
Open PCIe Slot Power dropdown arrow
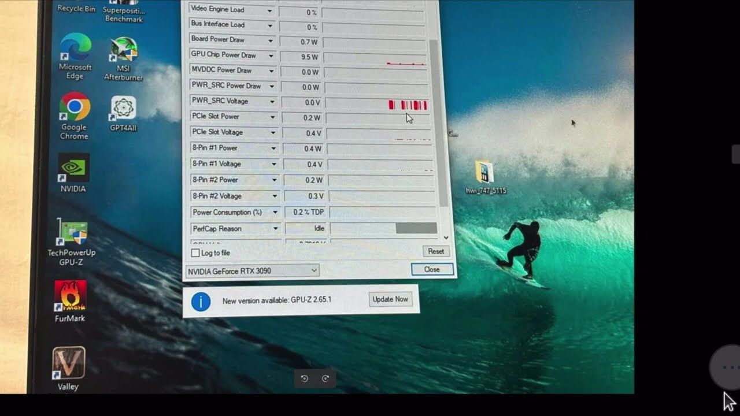(x=273, y=117)
